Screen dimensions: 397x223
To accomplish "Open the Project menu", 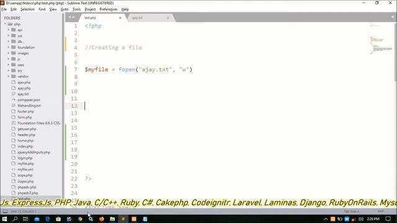I will [90, 9].
